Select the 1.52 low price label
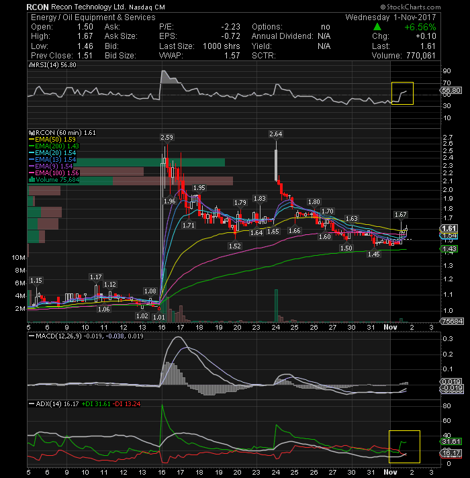This screenshot has height=478, width=470. click(x=235, y=246)
